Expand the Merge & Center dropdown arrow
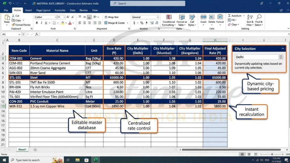This screenshot has height=163, width=290. pos(127,23)
